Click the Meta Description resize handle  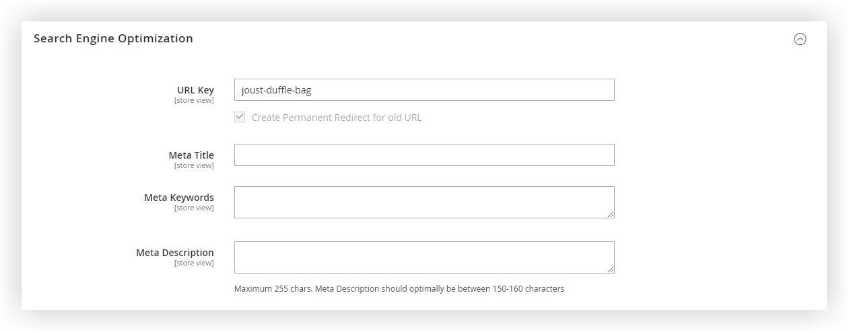click(611, 269)
